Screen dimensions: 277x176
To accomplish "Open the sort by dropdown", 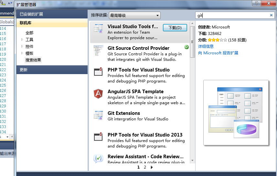I will [135, 16].
